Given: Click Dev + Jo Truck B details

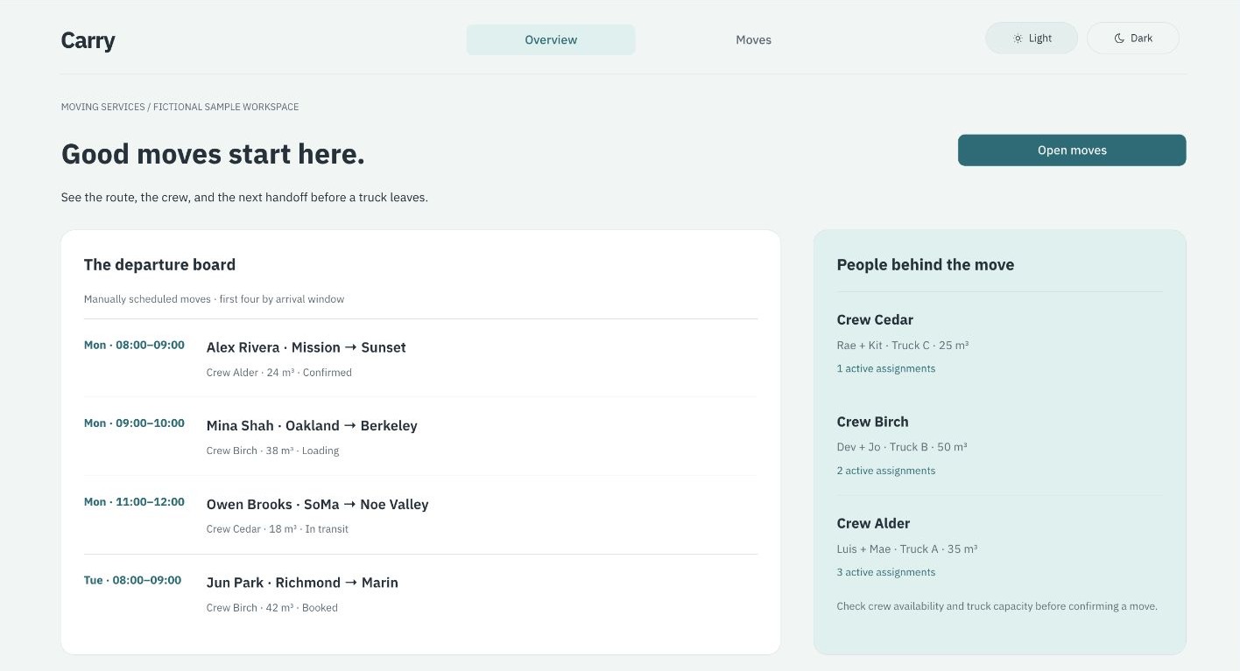Looking at the screenshot, I should coord(902,447).
